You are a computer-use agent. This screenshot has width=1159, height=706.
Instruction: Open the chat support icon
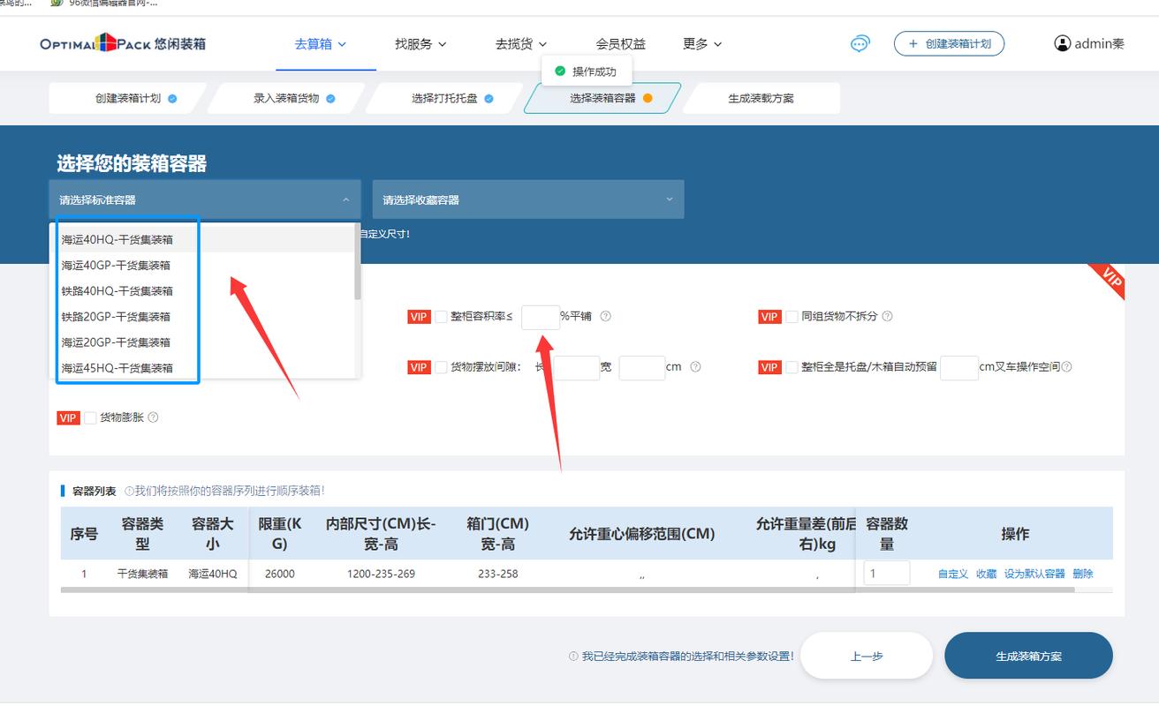click(860, 42)
